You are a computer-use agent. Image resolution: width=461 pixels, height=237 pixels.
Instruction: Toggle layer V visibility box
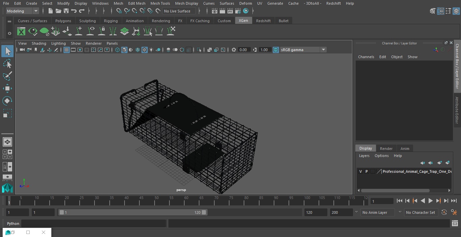(x=360, y=171)
